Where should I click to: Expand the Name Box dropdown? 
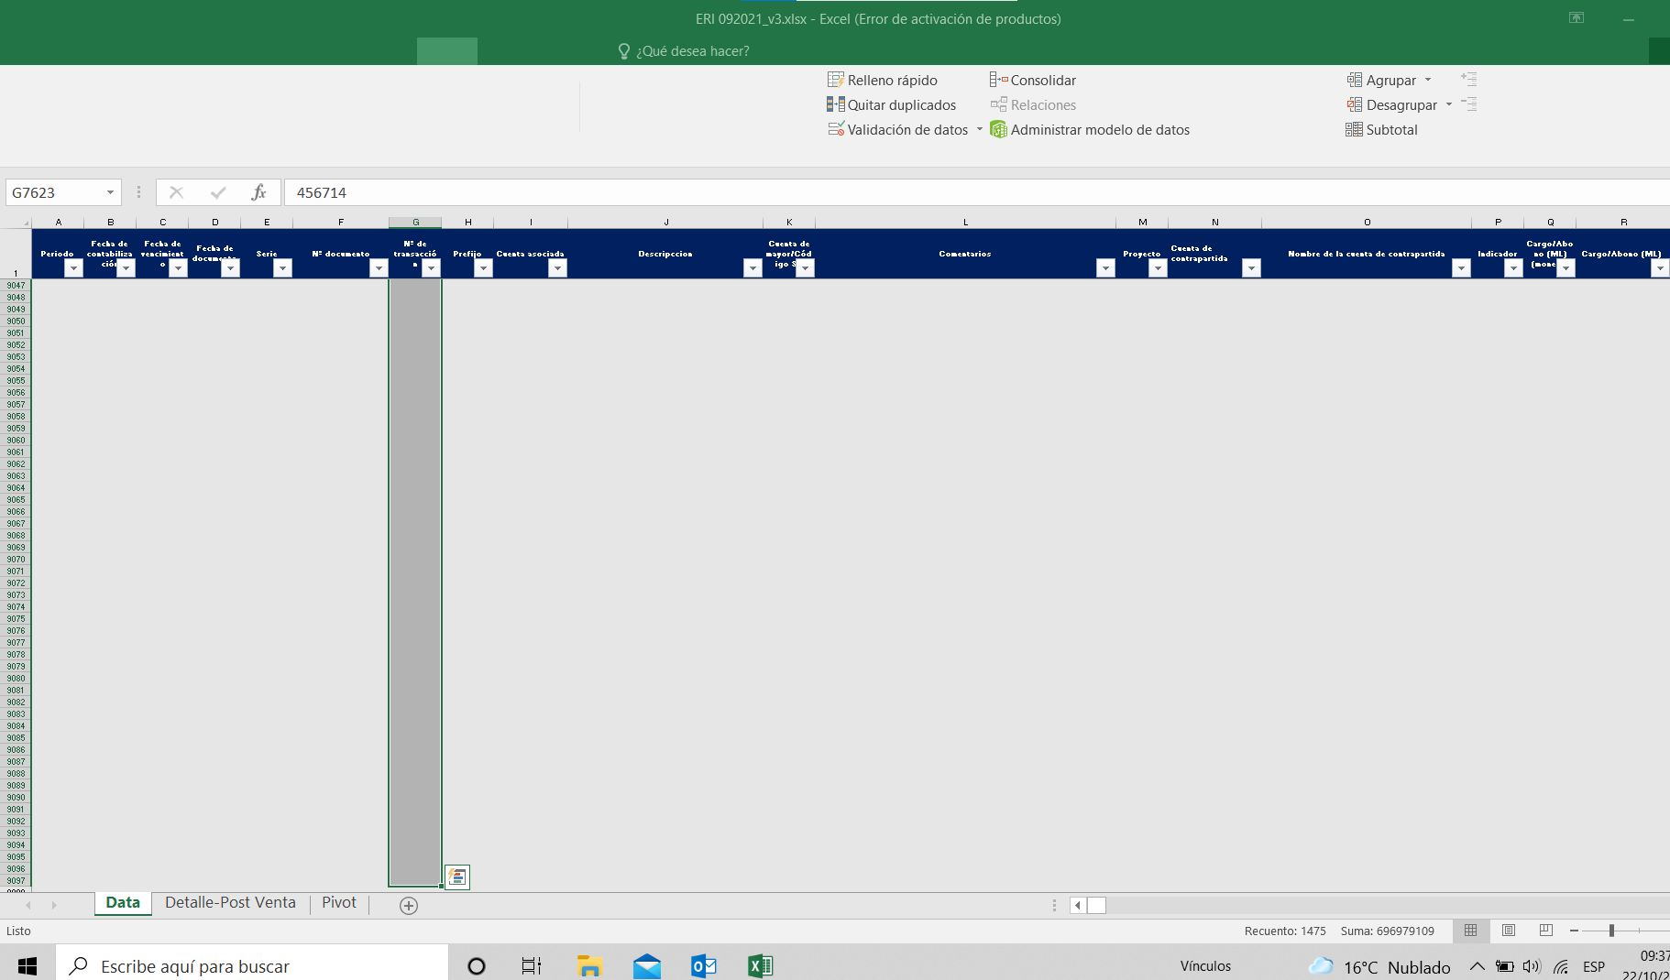(x=110, y=192)
